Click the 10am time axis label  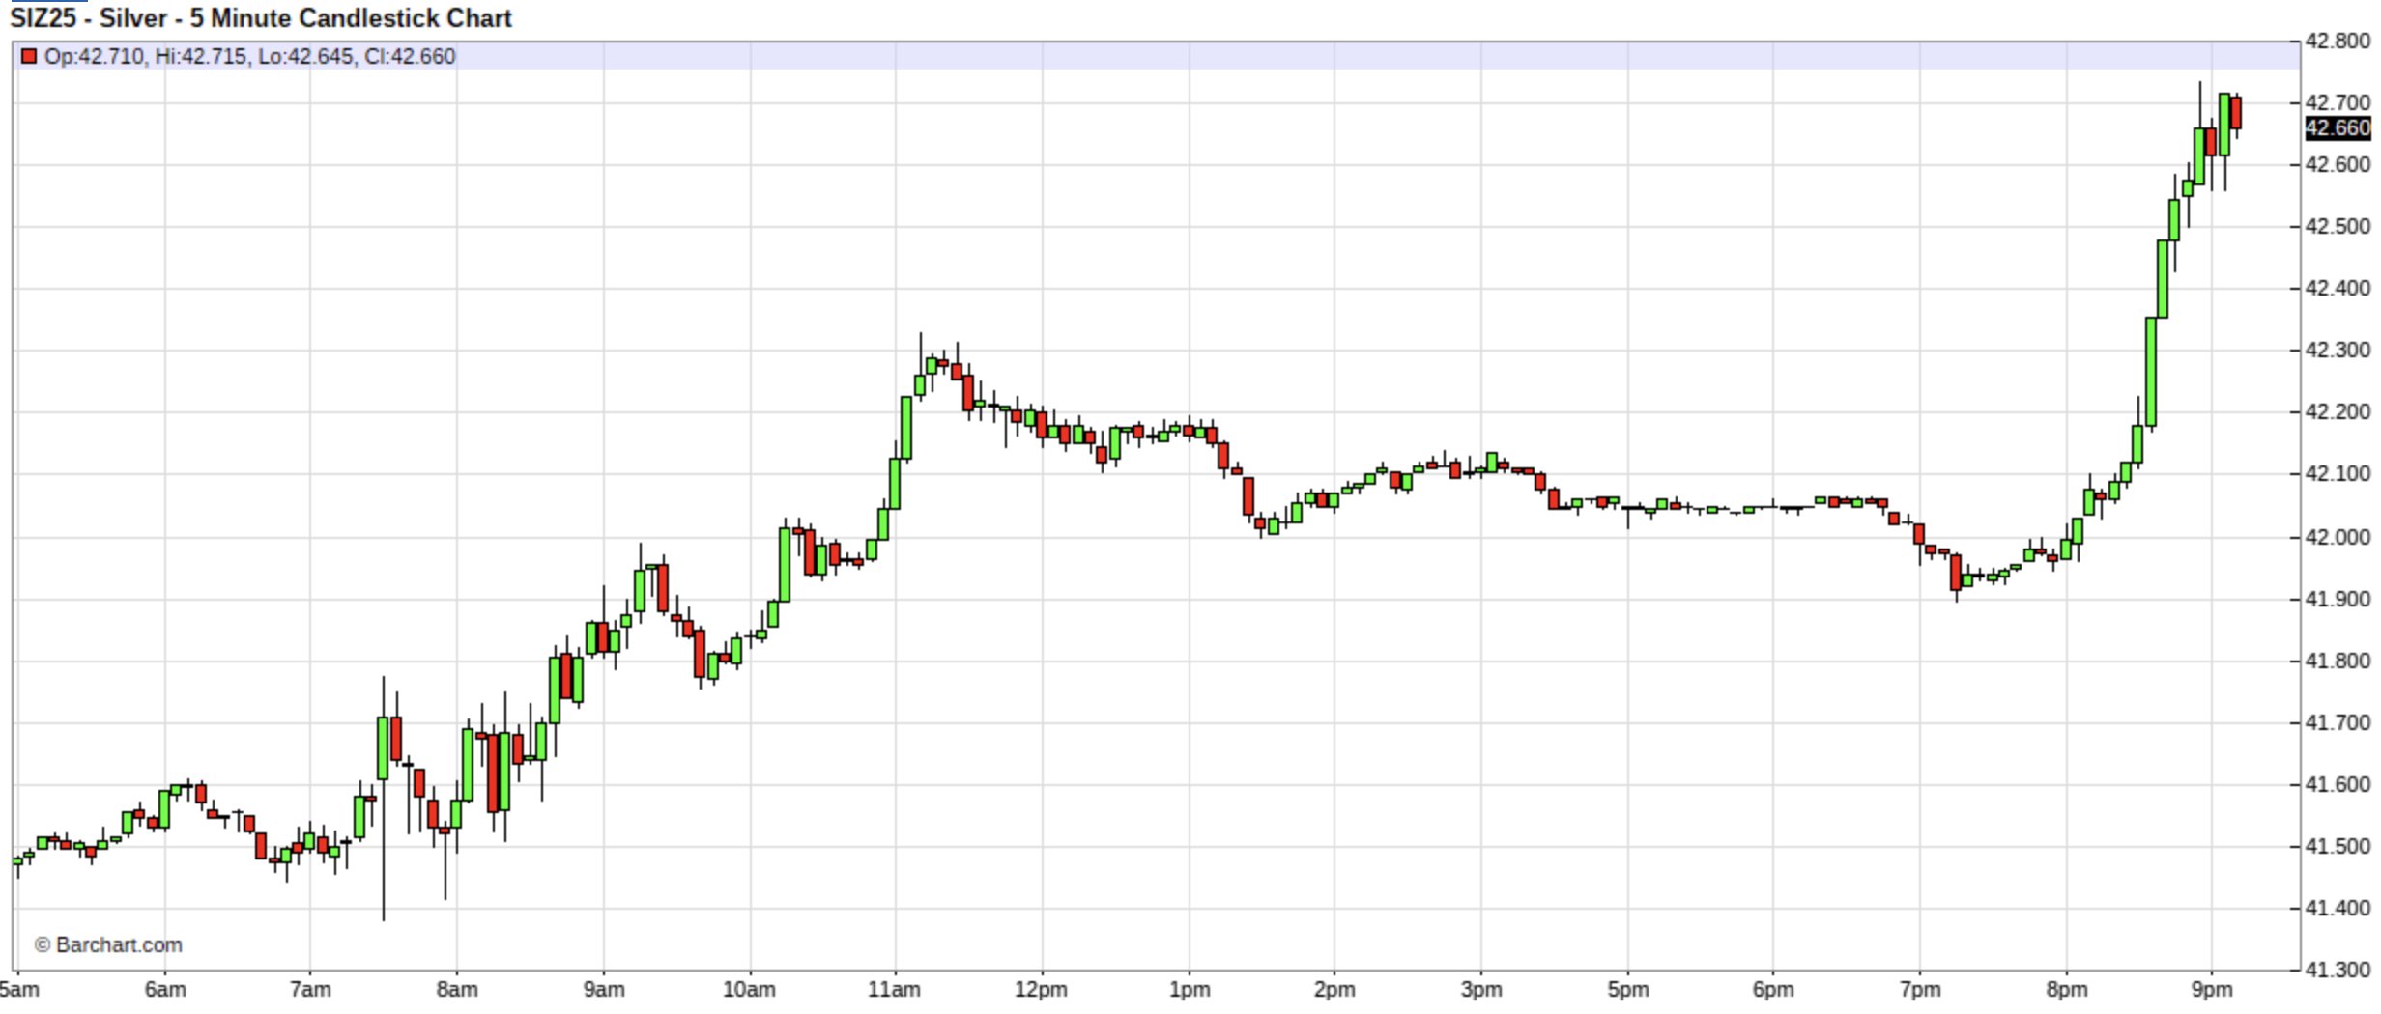coord(750,990)
